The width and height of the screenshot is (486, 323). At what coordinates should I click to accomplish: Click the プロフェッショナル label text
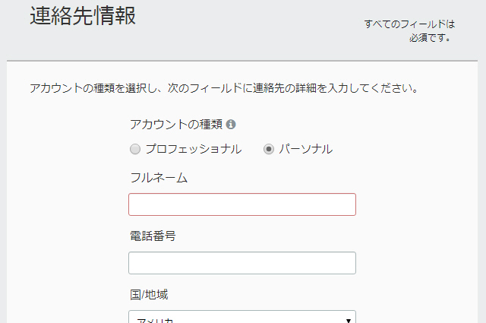pyautogui.click(x=194, y=149)
